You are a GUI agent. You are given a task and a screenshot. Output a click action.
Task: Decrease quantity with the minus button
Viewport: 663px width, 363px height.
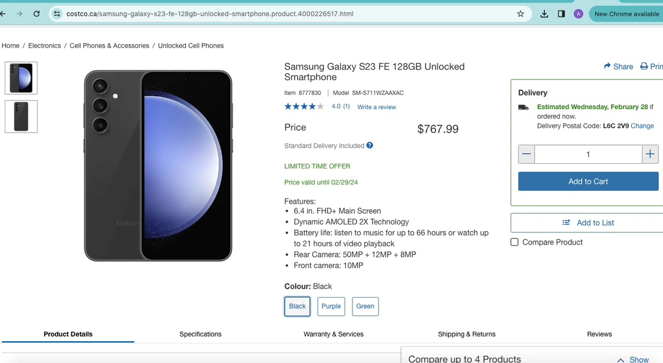(527, 154)
